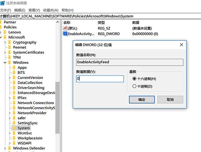Click the SettingSync folder icon

pyautogui.click(x=14, y=123)
